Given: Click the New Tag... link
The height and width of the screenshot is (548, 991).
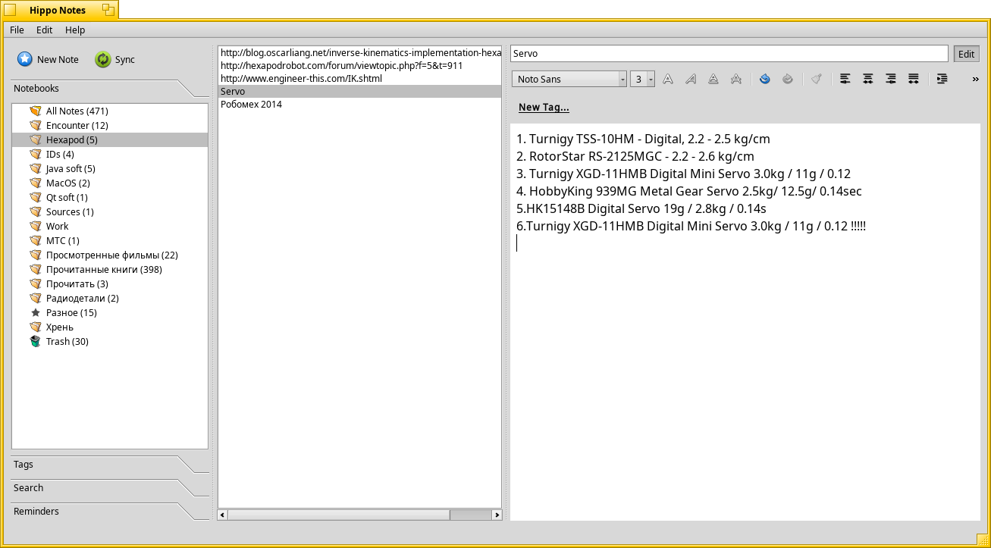Looking at the screenshot, I should point(544,108).
